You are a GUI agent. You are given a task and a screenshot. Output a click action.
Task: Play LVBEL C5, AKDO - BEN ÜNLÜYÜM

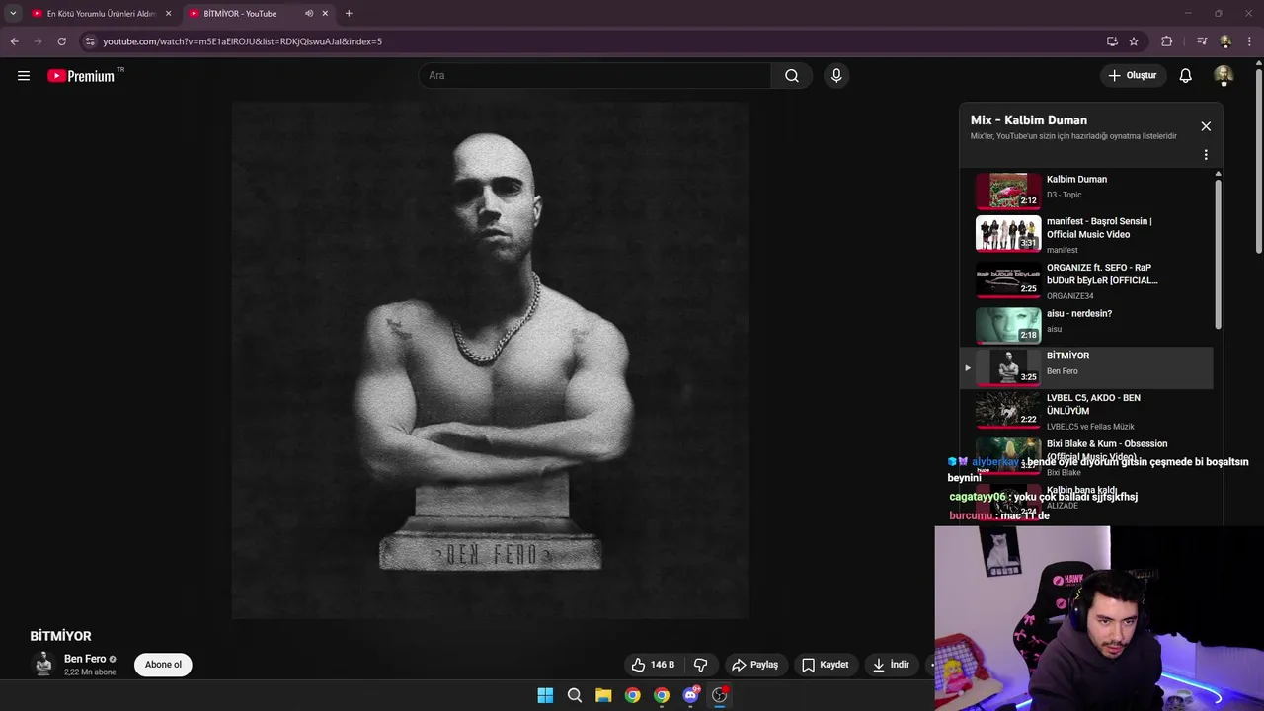tap(1086, 411)
